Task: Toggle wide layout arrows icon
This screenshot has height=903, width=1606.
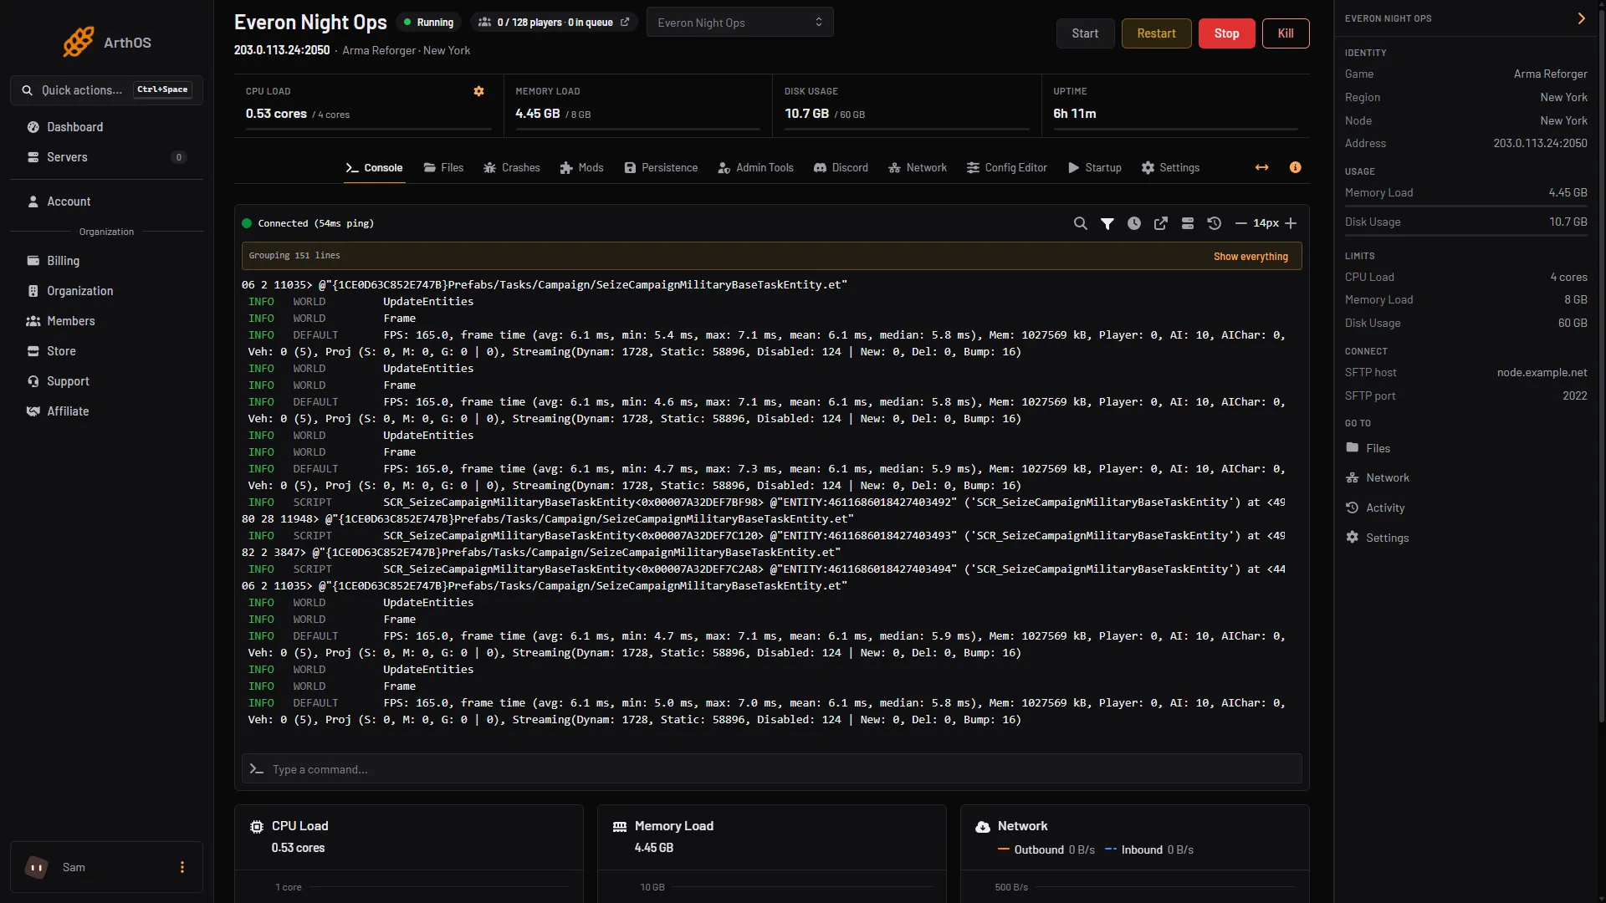Action: pos(1262,168)
